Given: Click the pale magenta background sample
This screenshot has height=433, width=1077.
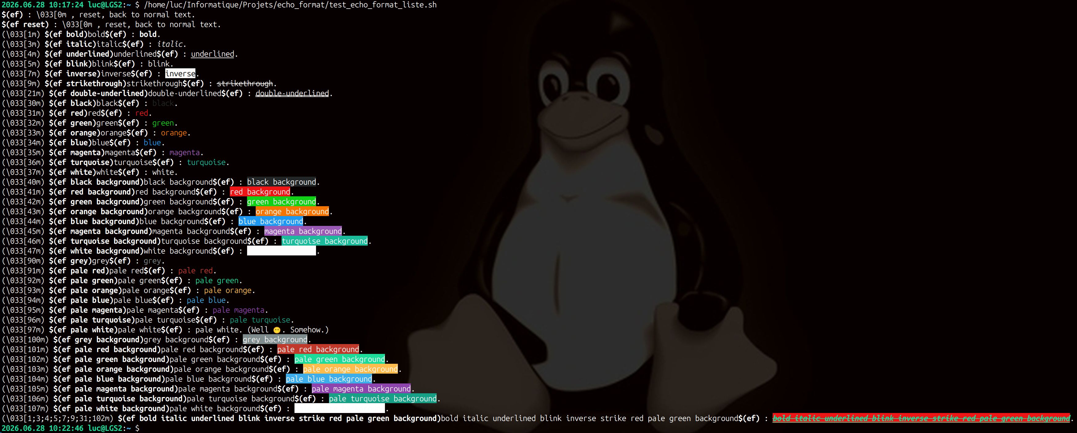Looking at the screenshot, I should point(361,389).
